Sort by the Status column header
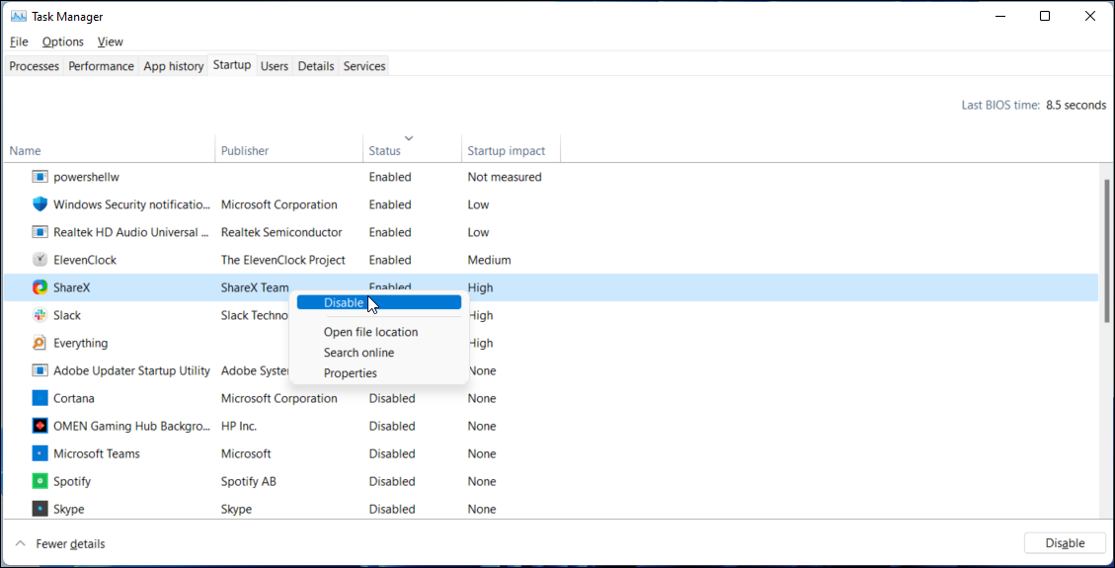Screen dimensions: 1115x568 coord(412,151)
